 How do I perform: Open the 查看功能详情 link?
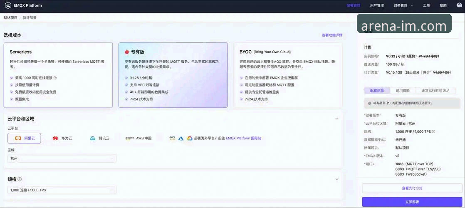(x=332, y=35)
